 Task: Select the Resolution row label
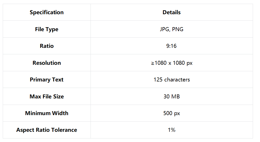(x=46, y=63)
